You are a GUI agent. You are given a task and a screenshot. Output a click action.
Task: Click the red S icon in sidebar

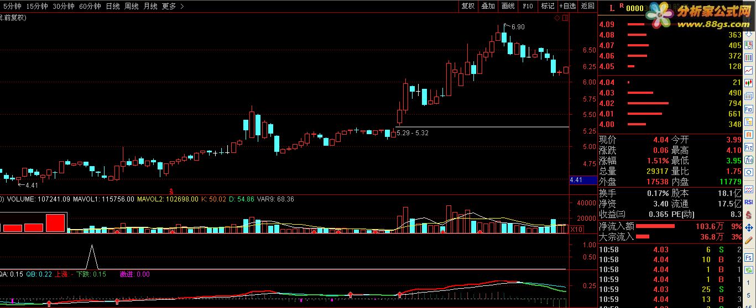pyautogui.click(x=748, y=214)
